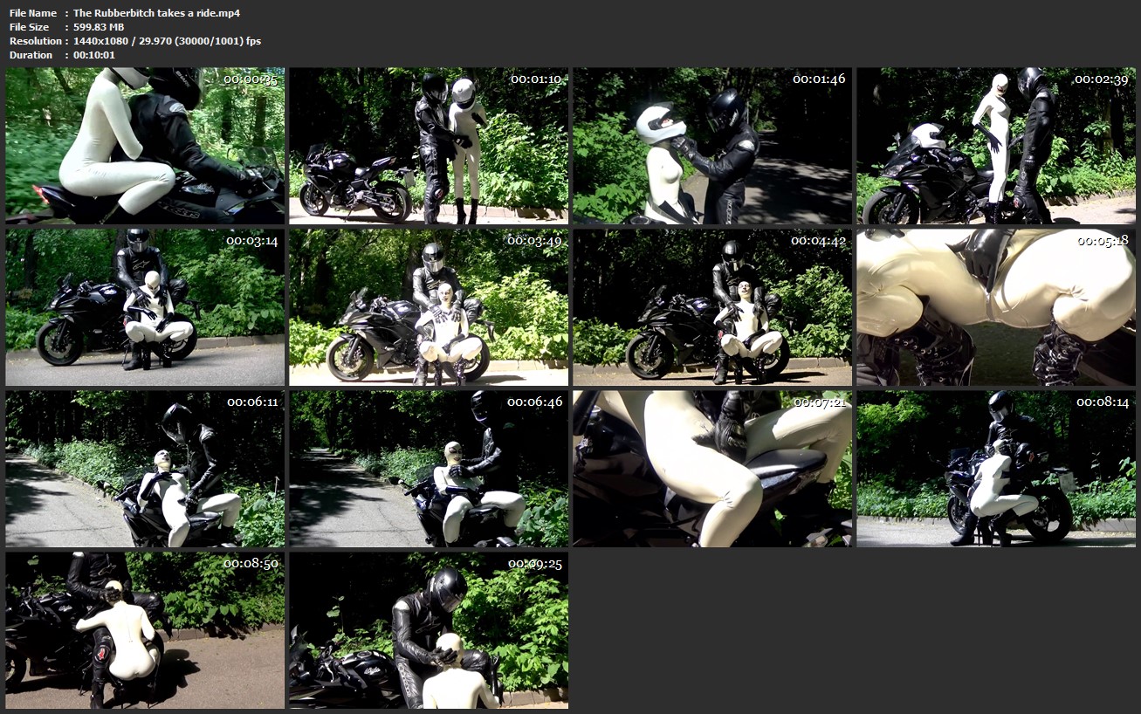The width and height of the screenshot is (1141, 714).
Task: Click the 00:02:39 preview frame
Action: point(996,146)
